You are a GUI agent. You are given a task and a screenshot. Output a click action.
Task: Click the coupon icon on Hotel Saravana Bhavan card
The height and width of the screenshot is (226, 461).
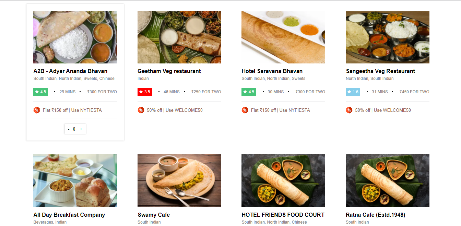click(x=245, y=110)
